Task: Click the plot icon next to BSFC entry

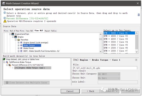Action: click(x=21, y=51)
